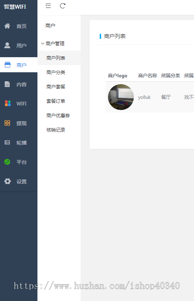The width and height of the screenshot is (194, 301).
Task: Select the 轮播 picture icon
Action: 7,142
